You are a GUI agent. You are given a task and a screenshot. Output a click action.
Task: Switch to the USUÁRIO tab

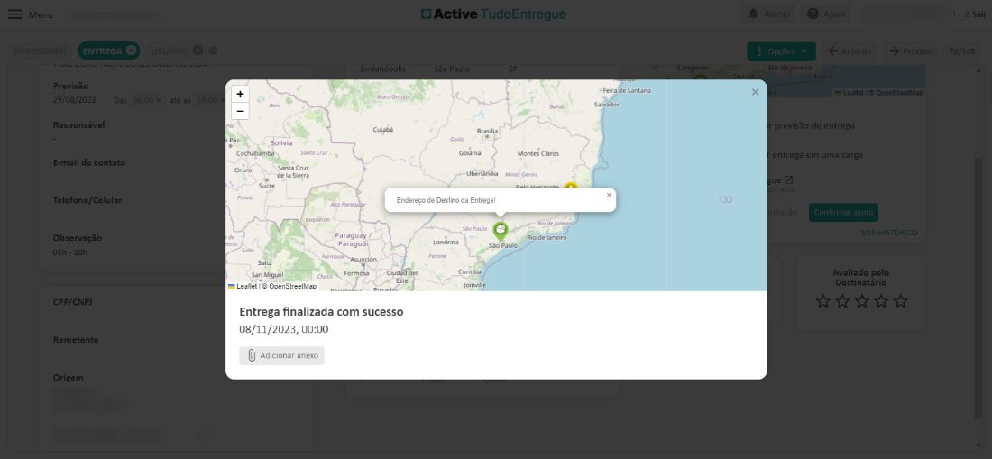click(x=170, y=50)
